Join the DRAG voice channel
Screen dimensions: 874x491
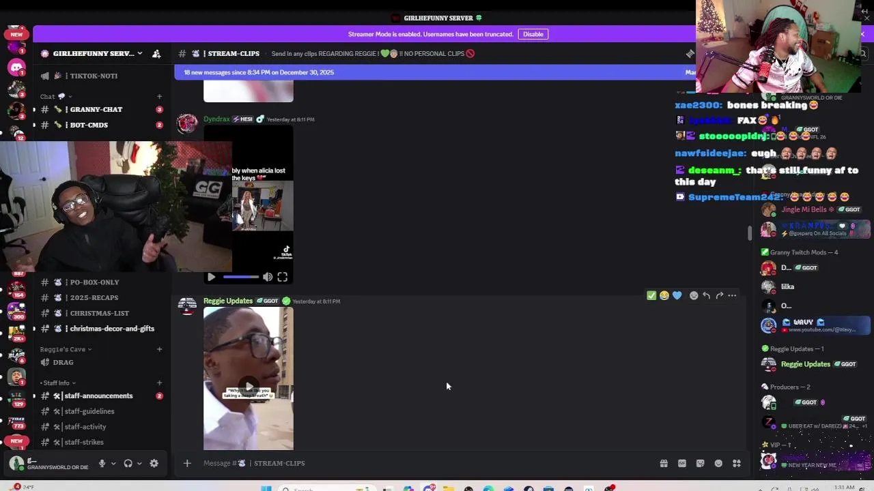(100, 362)
